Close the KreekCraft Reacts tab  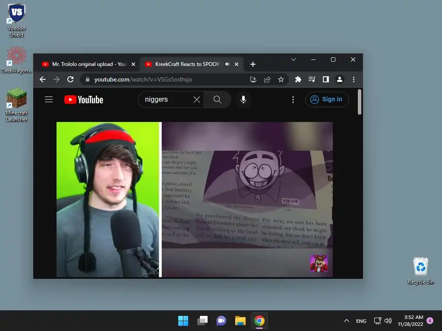point(237,64)
